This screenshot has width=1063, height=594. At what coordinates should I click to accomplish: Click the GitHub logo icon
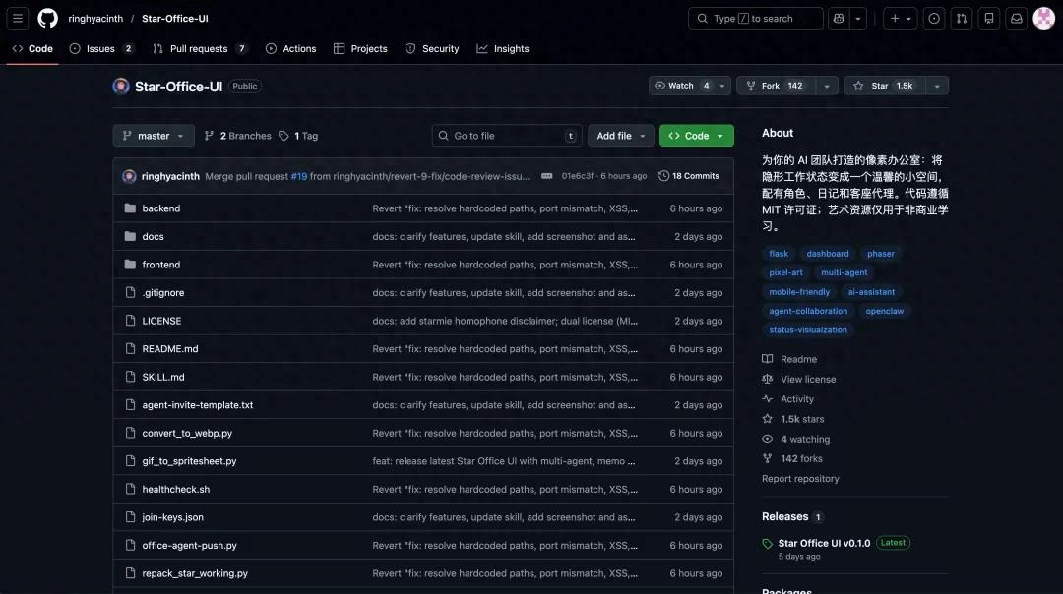[47, 18]
